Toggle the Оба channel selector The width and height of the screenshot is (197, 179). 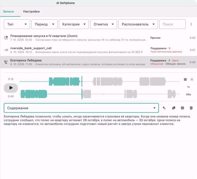[x=188, y=94]
